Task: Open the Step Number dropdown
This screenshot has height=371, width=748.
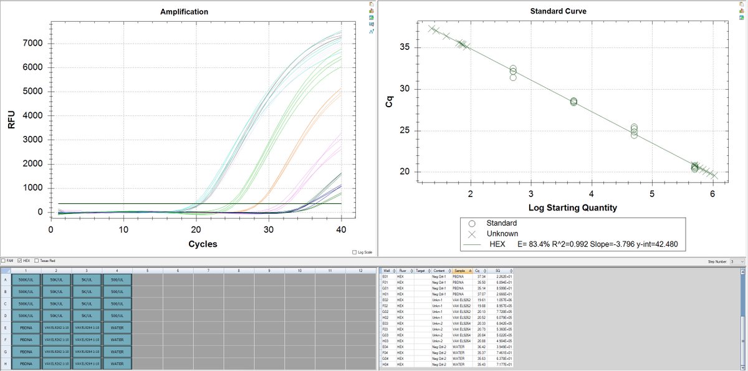Action: point(742,261)
